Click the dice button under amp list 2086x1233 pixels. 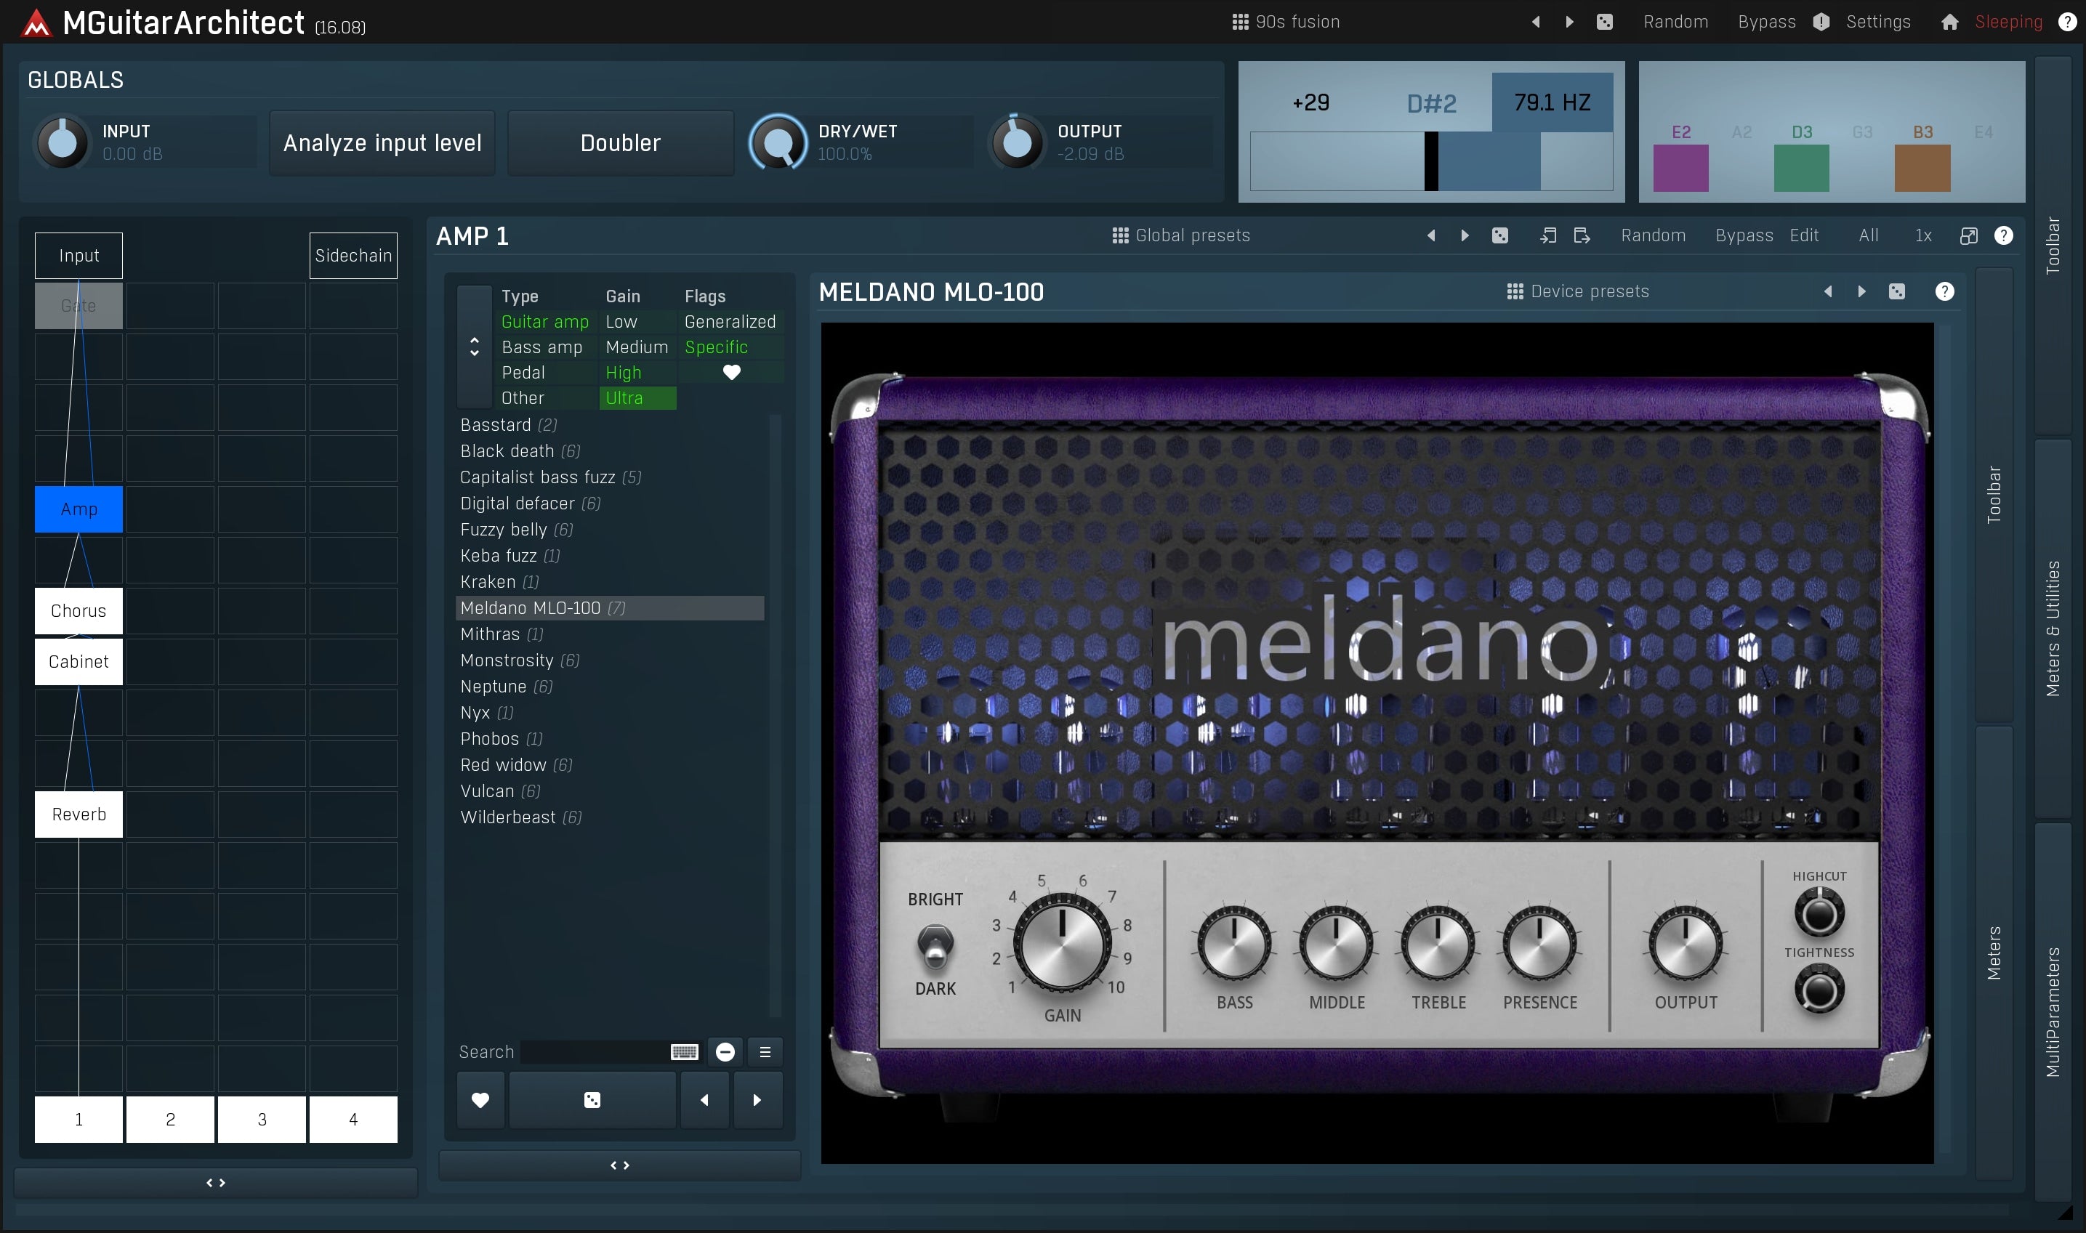[592, 1099]
